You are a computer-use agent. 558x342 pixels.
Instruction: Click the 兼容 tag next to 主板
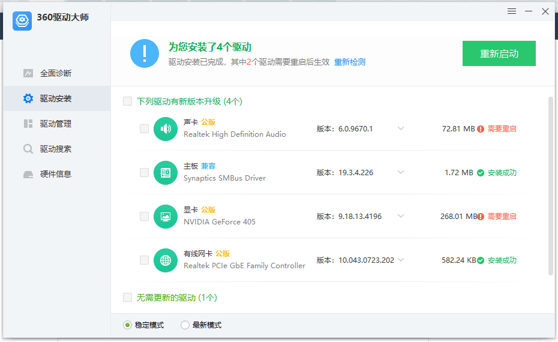click(208, 166)
